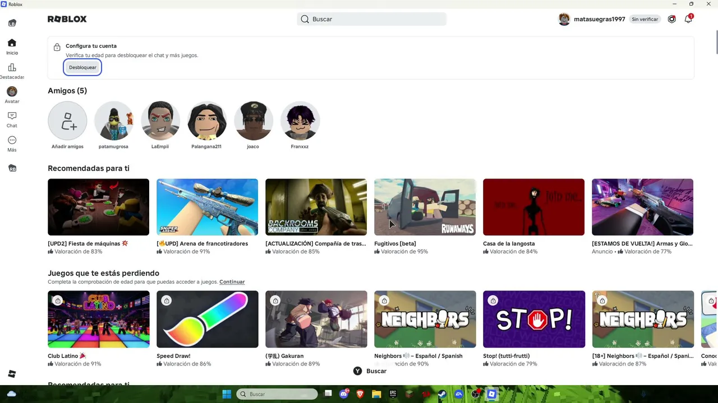Open the notifications bell
This screenshot has width=718, height=403.
[x=688, y=19]
